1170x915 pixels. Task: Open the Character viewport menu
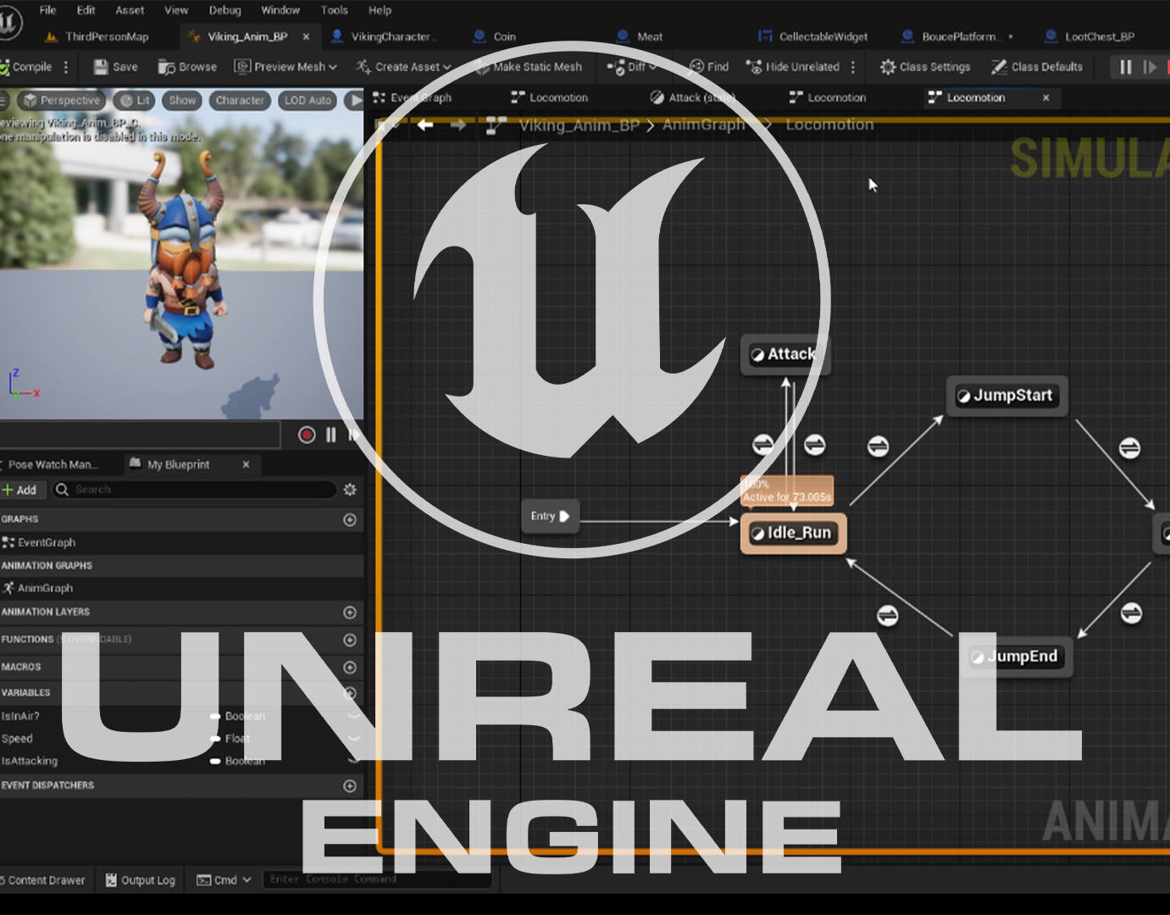[x=240, y=100]
